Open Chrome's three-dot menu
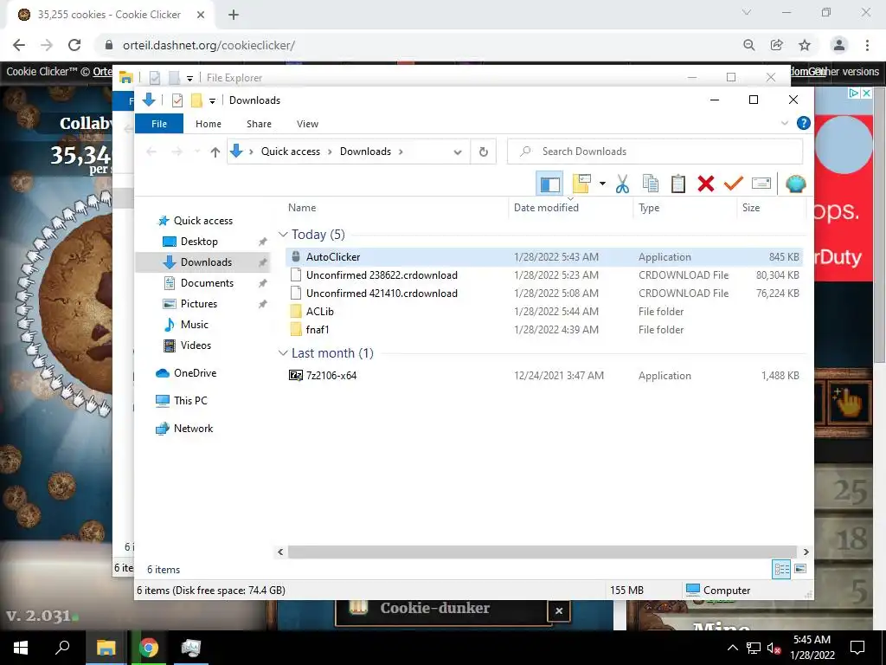Image resolution: width=886 pixels, height=665 pixels. (867, 45)
